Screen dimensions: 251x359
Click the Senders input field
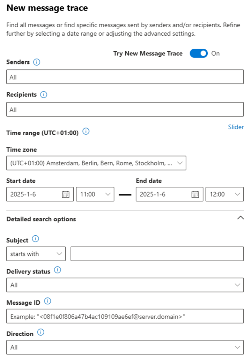click(125, 77)
